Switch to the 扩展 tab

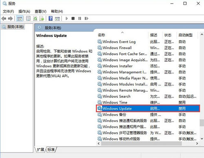point(40,149)
